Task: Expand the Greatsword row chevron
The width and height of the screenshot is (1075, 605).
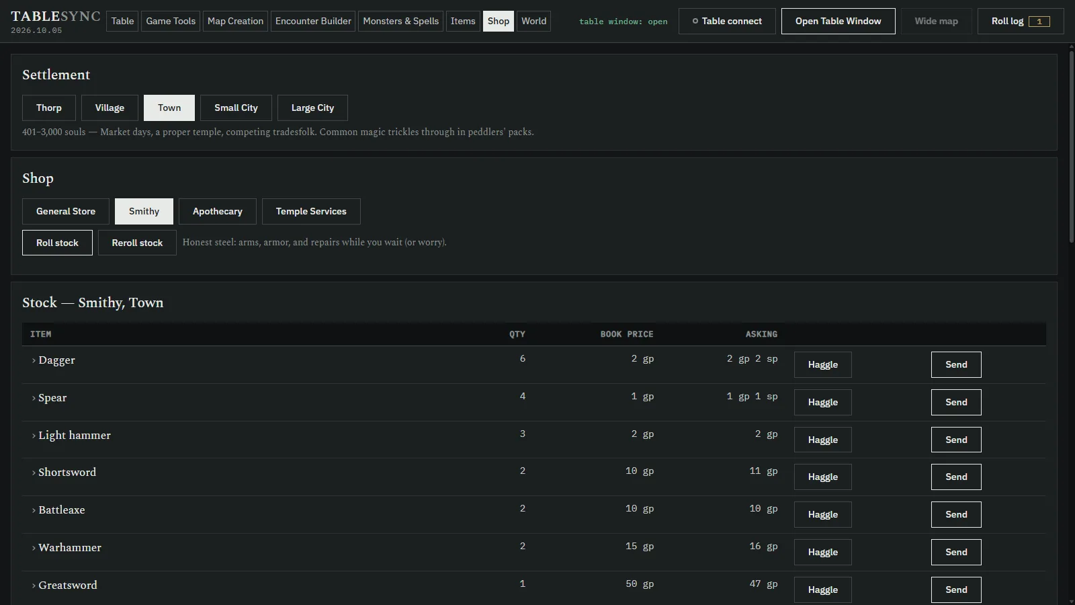Action: pyautogui.click(x=34, y=586)
